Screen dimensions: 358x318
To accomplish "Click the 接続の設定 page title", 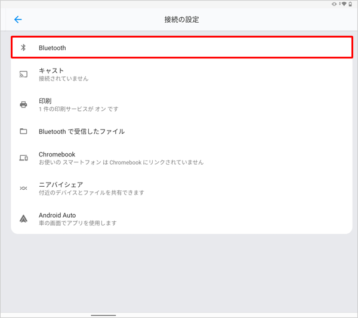I will [181, 20].
